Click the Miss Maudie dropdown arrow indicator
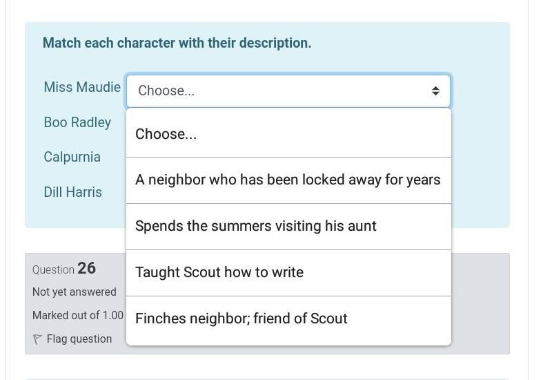Viewport: 543px width, 380px height. (x=435, y=91)
